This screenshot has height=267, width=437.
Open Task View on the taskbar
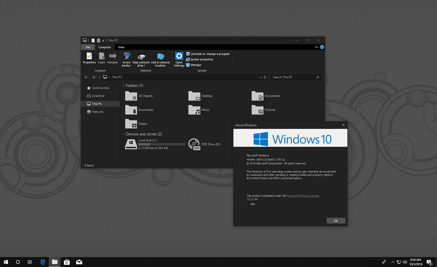[x=30, y=262]
